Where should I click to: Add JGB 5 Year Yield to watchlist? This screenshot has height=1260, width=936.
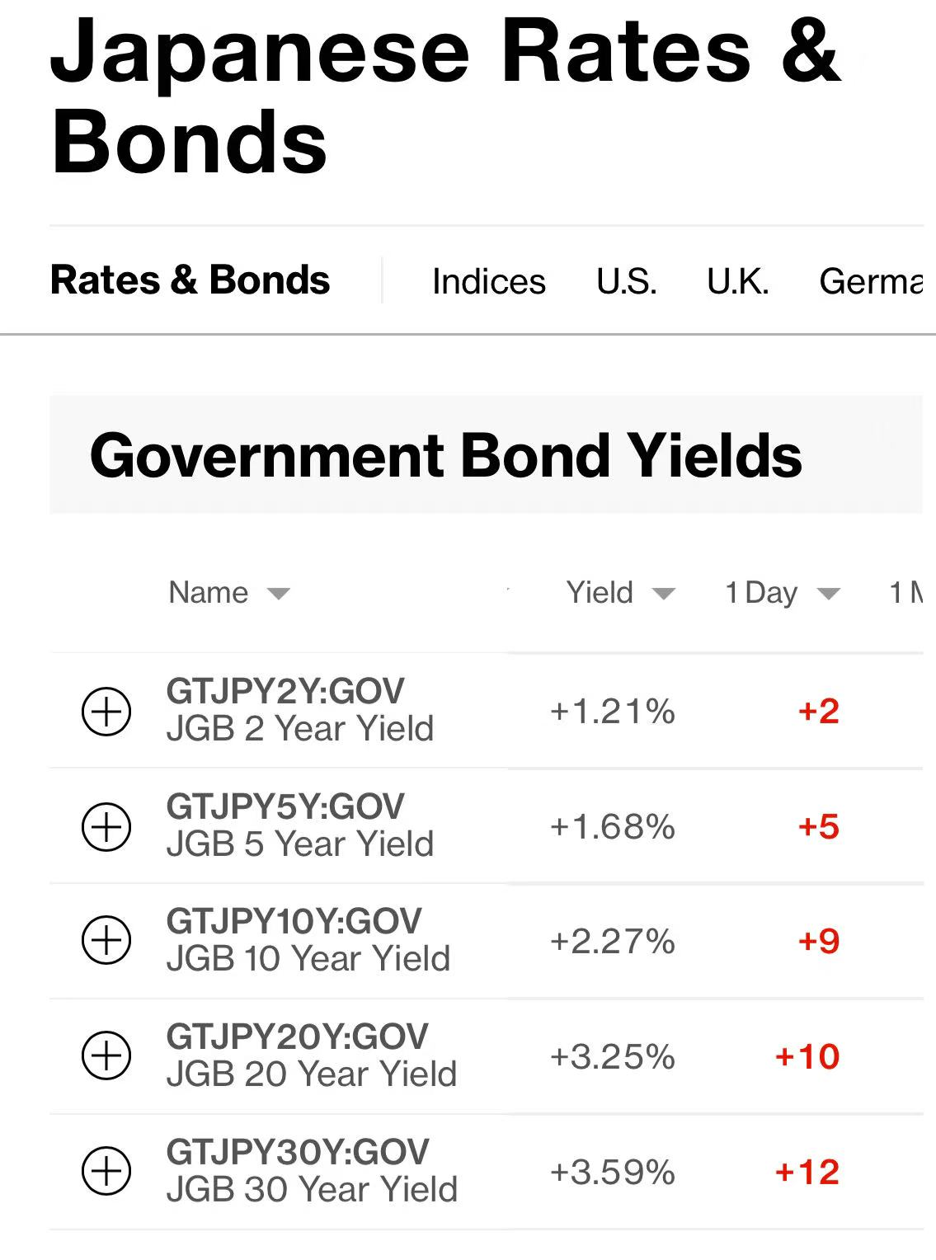[106, 826]
